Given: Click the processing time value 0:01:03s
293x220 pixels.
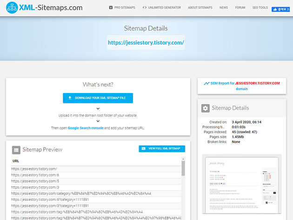Looking at the screenshot, I should coord(239,127).
